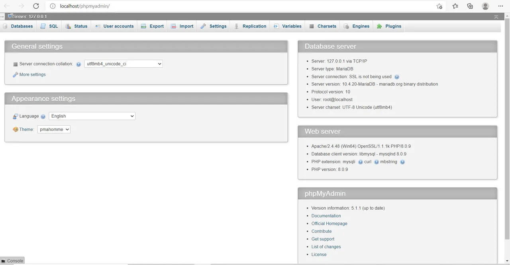
Task: Click the User accounts tab icon
Action: tap(98, 26)
